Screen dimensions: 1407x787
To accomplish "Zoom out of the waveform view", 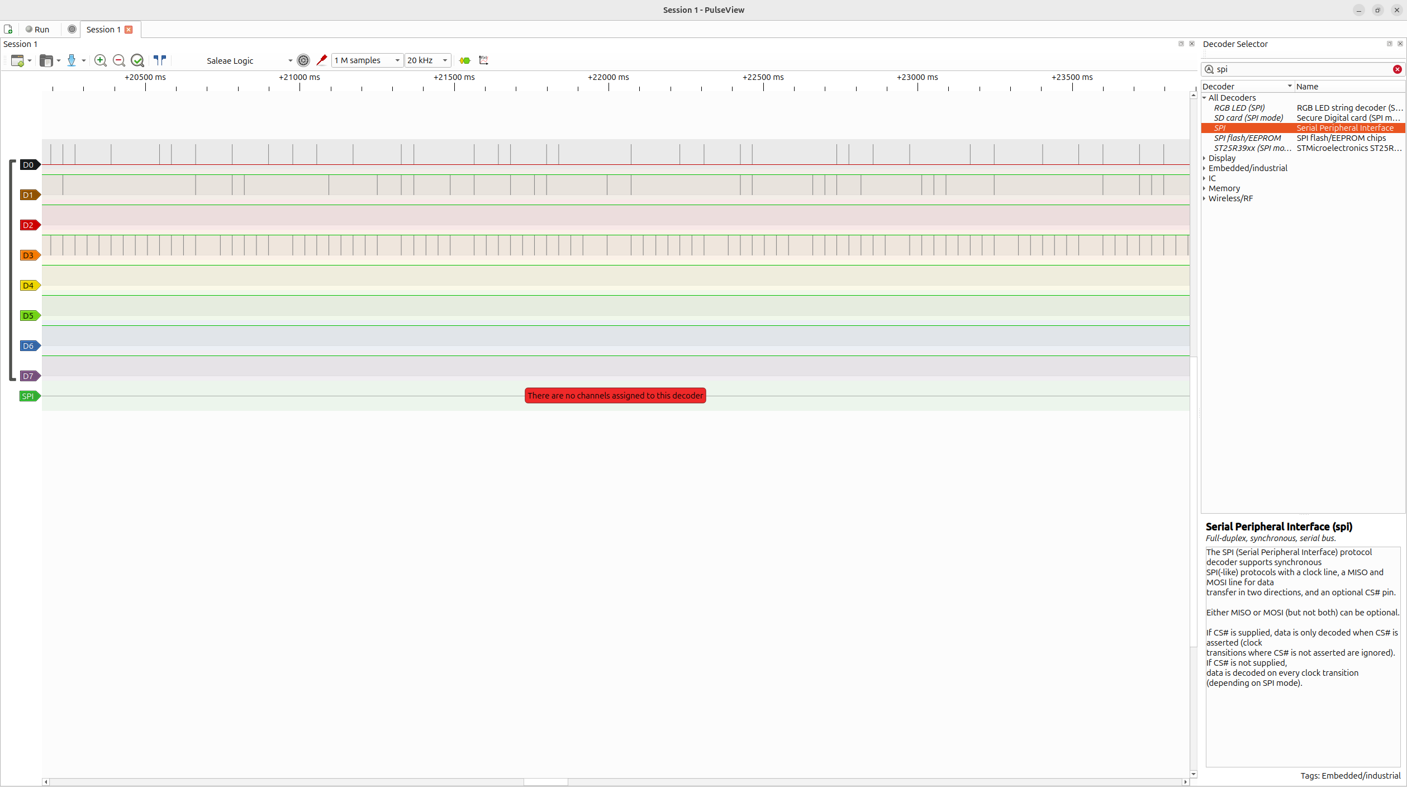I will (x=119, y=60).
